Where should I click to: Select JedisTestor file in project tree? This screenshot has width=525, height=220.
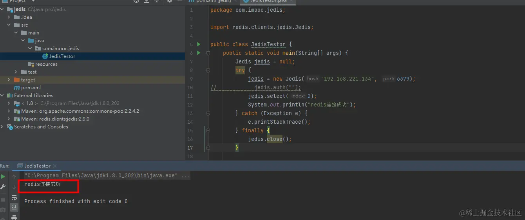coord(92,56)
